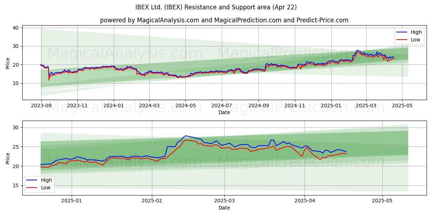432x216 pixels.
Task: Click the 'Price' y-axis label of top chart
Action: pos(8,63)
